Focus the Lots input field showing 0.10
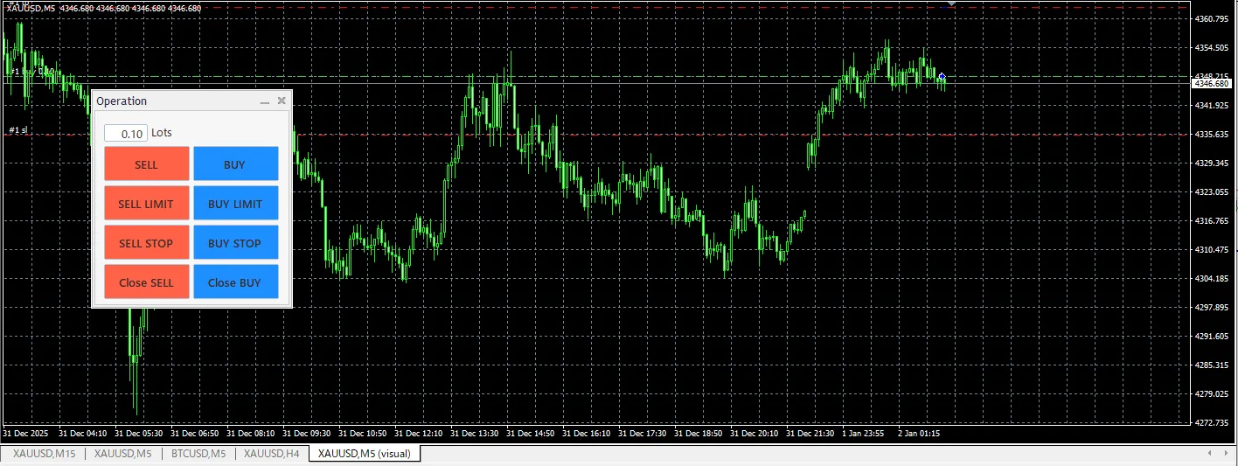This screenshot has width=1238, height=466. pyautogui.click(x=125, y=133)
